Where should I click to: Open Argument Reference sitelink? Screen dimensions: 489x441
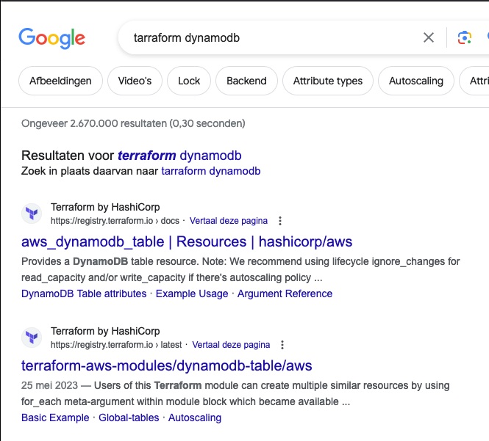(x=285, y=294)
